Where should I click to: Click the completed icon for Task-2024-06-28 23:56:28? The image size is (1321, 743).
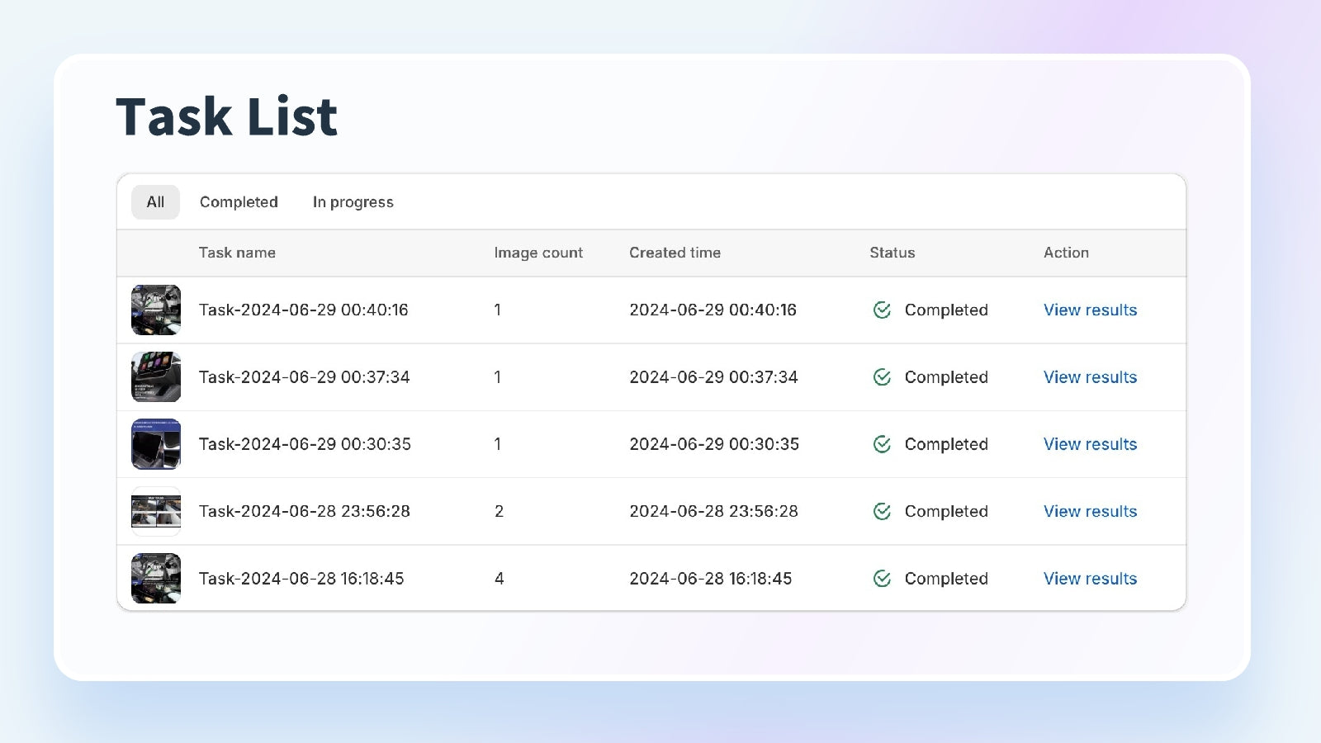point(882,511)
